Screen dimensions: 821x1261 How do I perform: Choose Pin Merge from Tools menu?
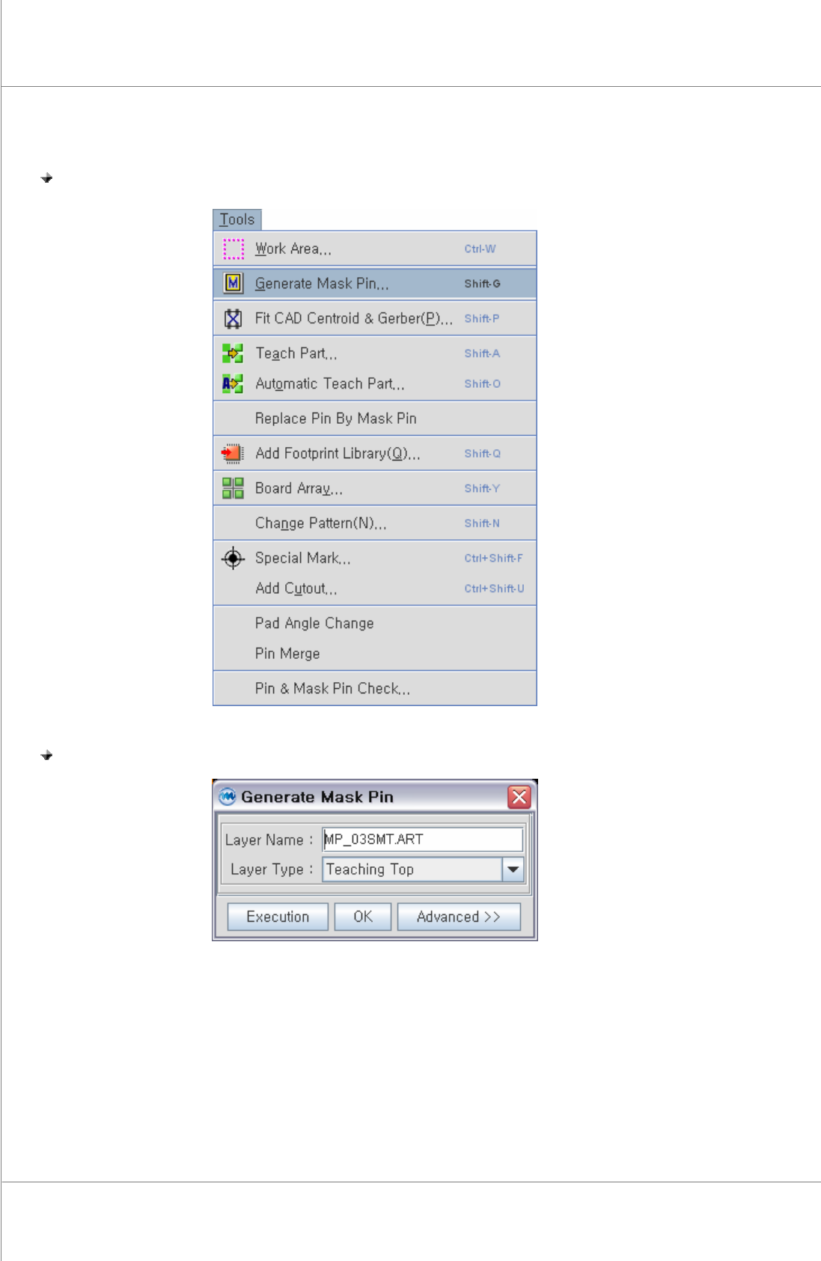(375, 654)
